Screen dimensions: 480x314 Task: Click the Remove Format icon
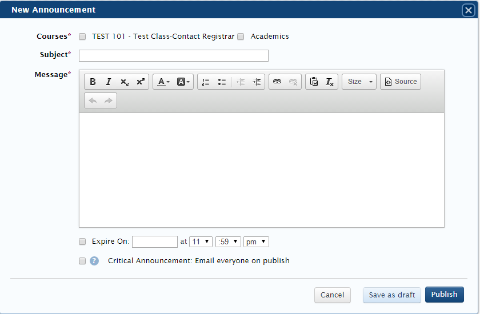click(x=330, y=82)
